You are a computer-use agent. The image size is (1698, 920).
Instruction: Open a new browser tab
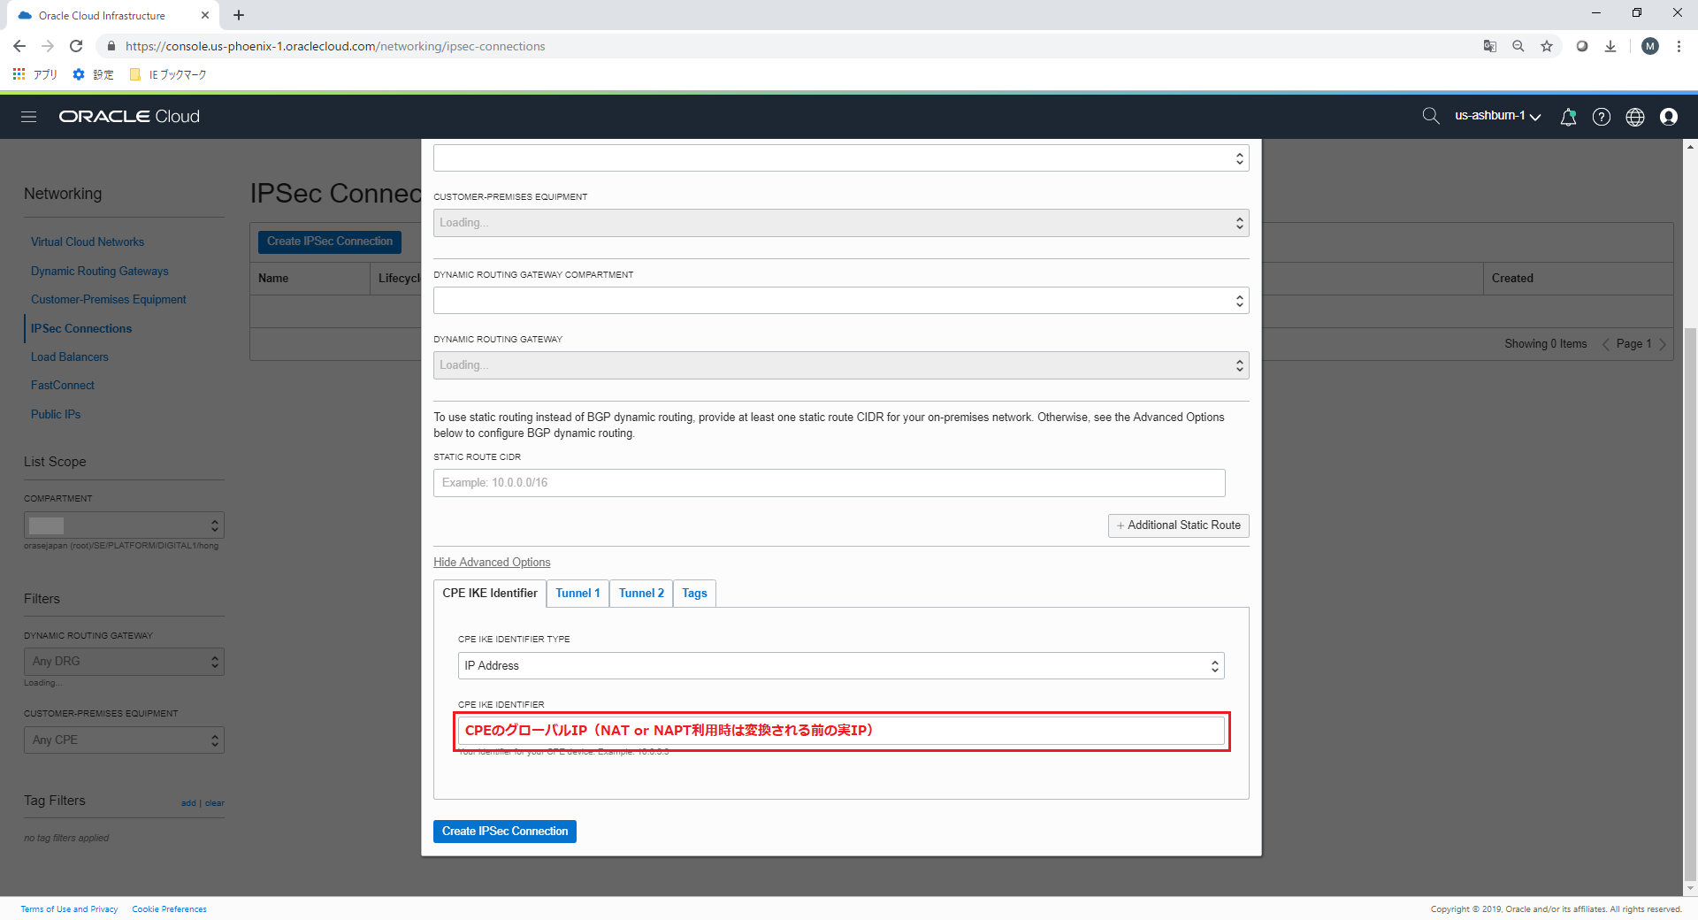coord(239,15)
